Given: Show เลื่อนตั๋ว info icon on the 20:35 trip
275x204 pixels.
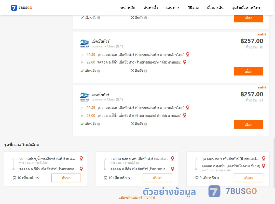Looking at the screenshot, I should tap(99, 124).
